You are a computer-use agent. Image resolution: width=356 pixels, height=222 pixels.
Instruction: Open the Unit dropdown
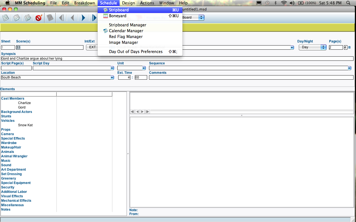(x=144, y=68)
